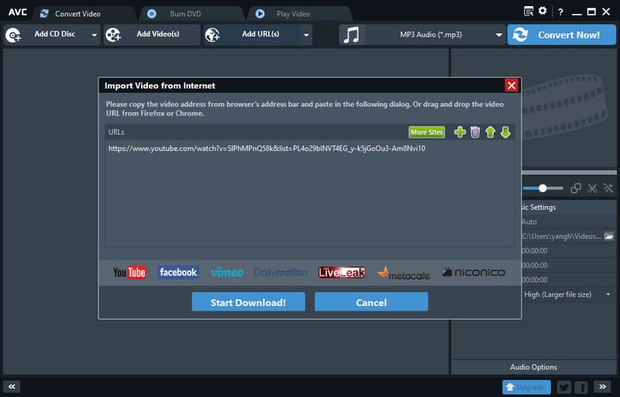Click Start Download! button

(x=248, y=302)
